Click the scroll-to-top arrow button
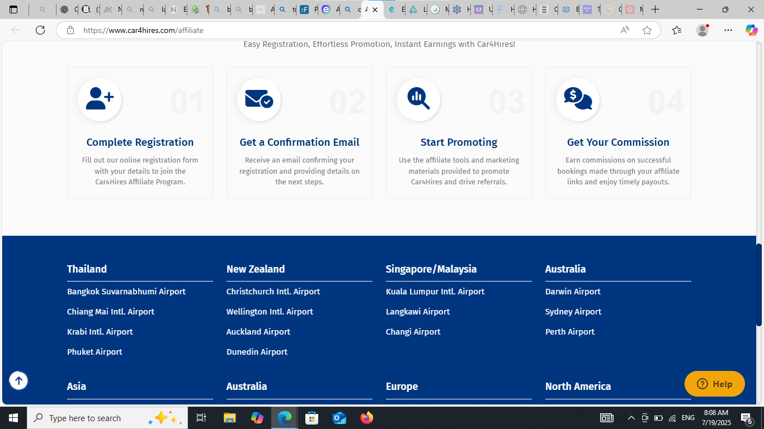This screenshot has height=429, width=764. 18,381
